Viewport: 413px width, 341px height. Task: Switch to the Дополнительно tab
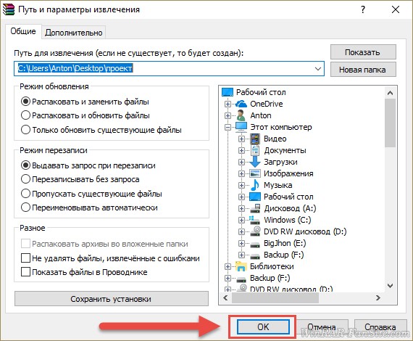pos(73,33)
